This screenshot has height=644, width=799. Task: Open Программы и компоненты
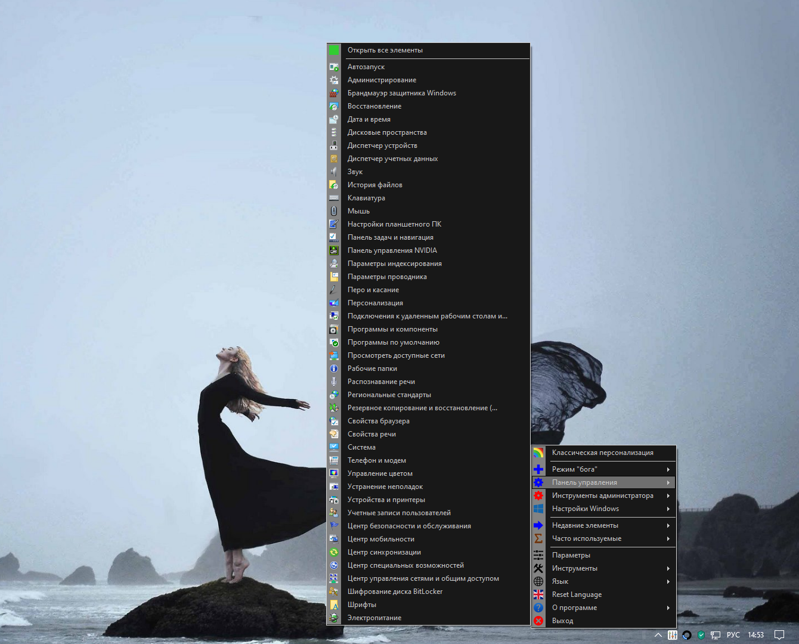pos(428,329)
